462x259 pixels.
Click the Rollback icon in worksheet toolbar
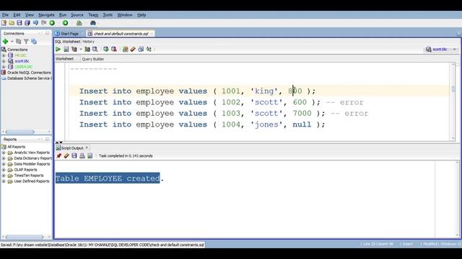click(114, 50)
